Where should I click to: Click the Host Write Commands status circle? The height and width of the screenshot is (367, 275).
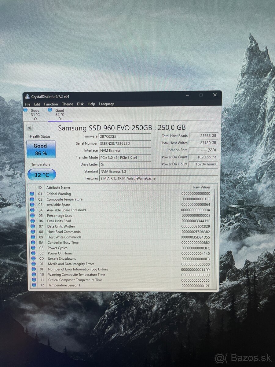32,237
